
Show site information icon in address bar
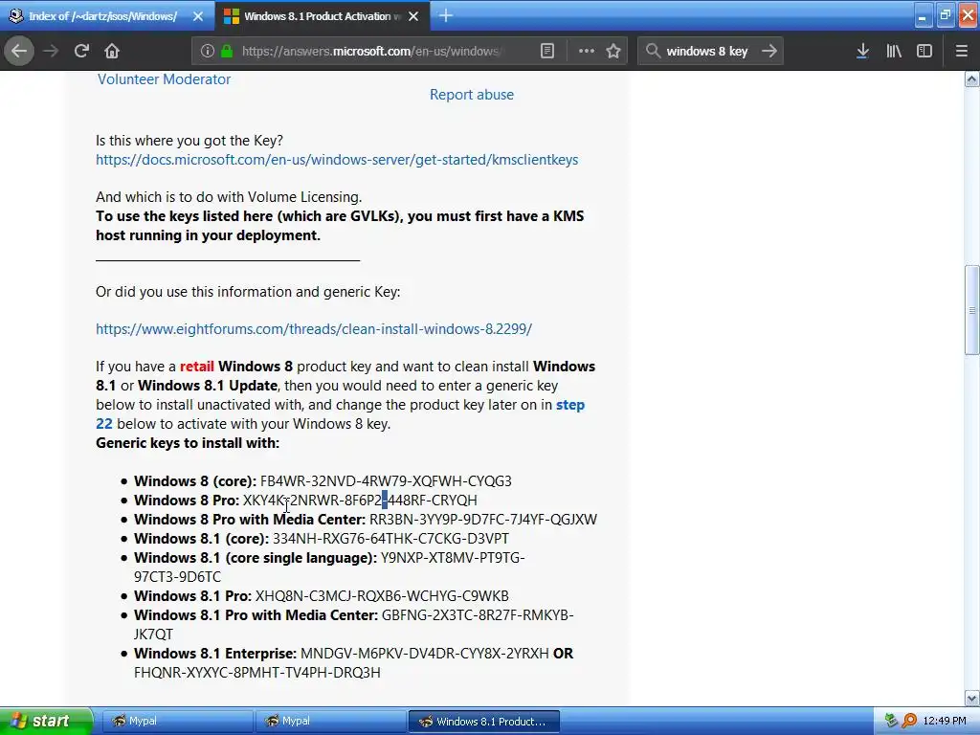click(208, 51)
